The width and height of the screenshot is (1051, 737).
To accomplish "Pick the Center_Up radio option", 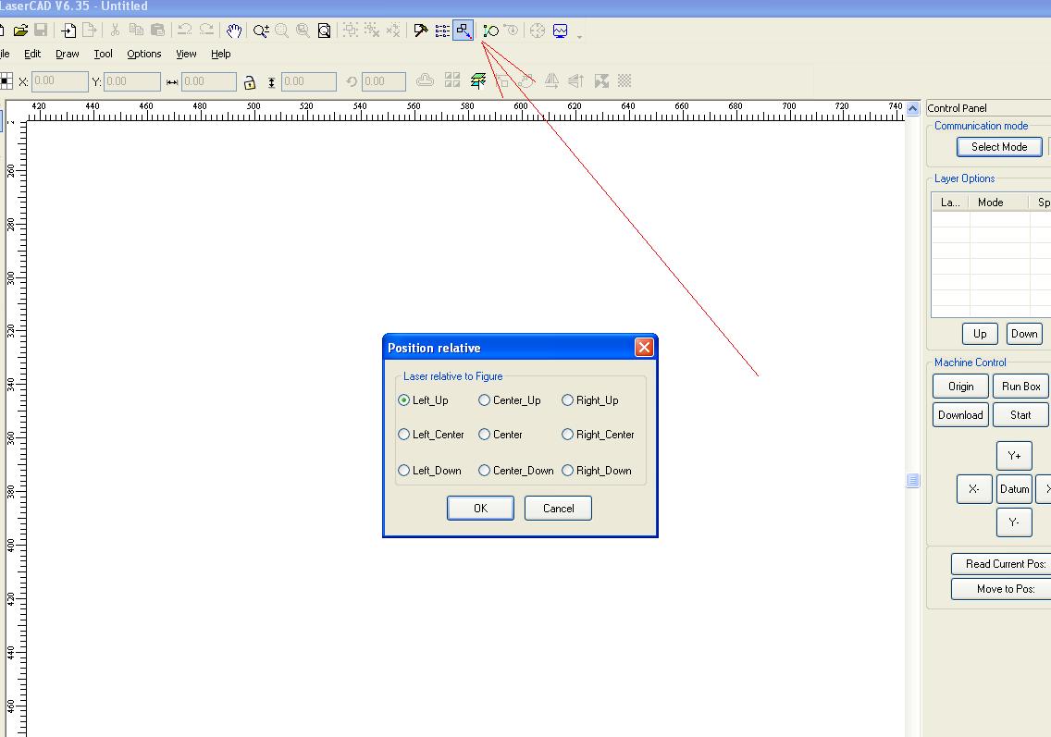I will 484,400.
